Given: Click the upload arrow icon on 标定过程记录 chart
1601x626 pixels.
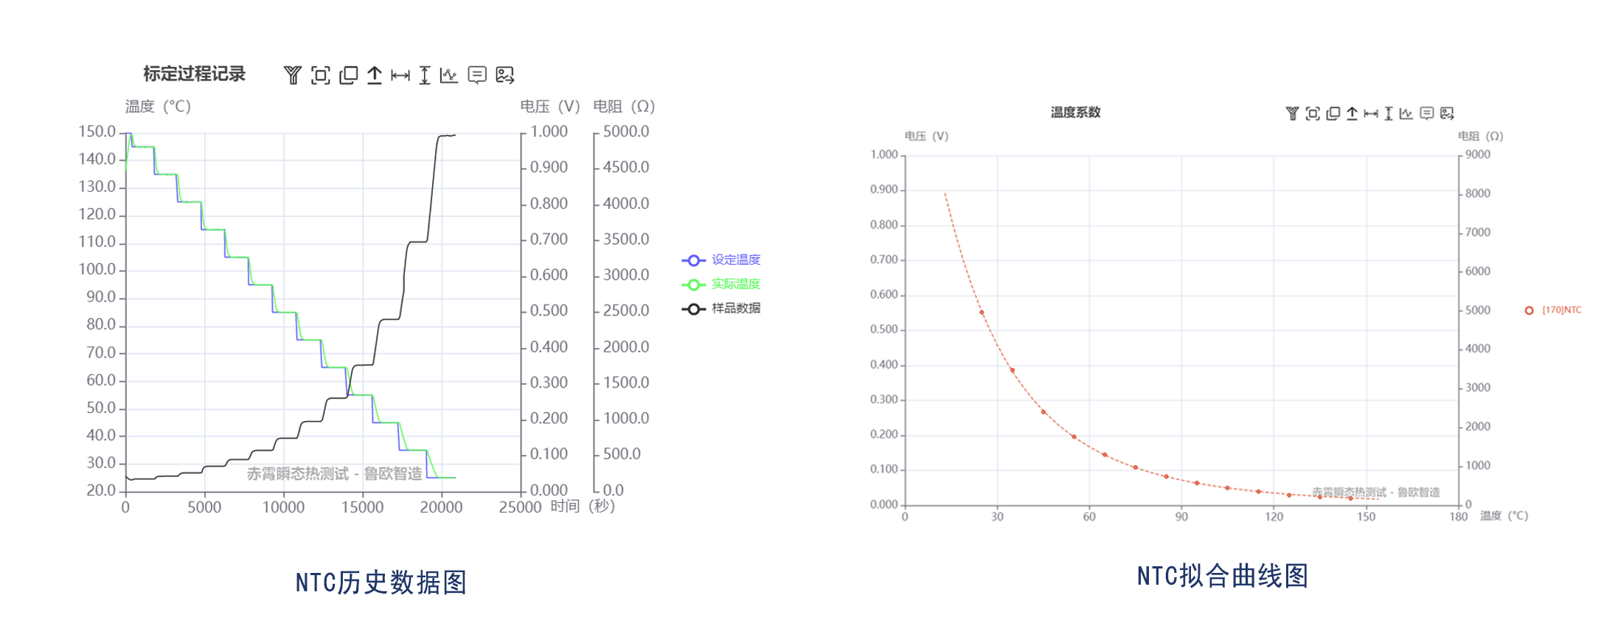Looking at the screenshot, I should point(375,75).
